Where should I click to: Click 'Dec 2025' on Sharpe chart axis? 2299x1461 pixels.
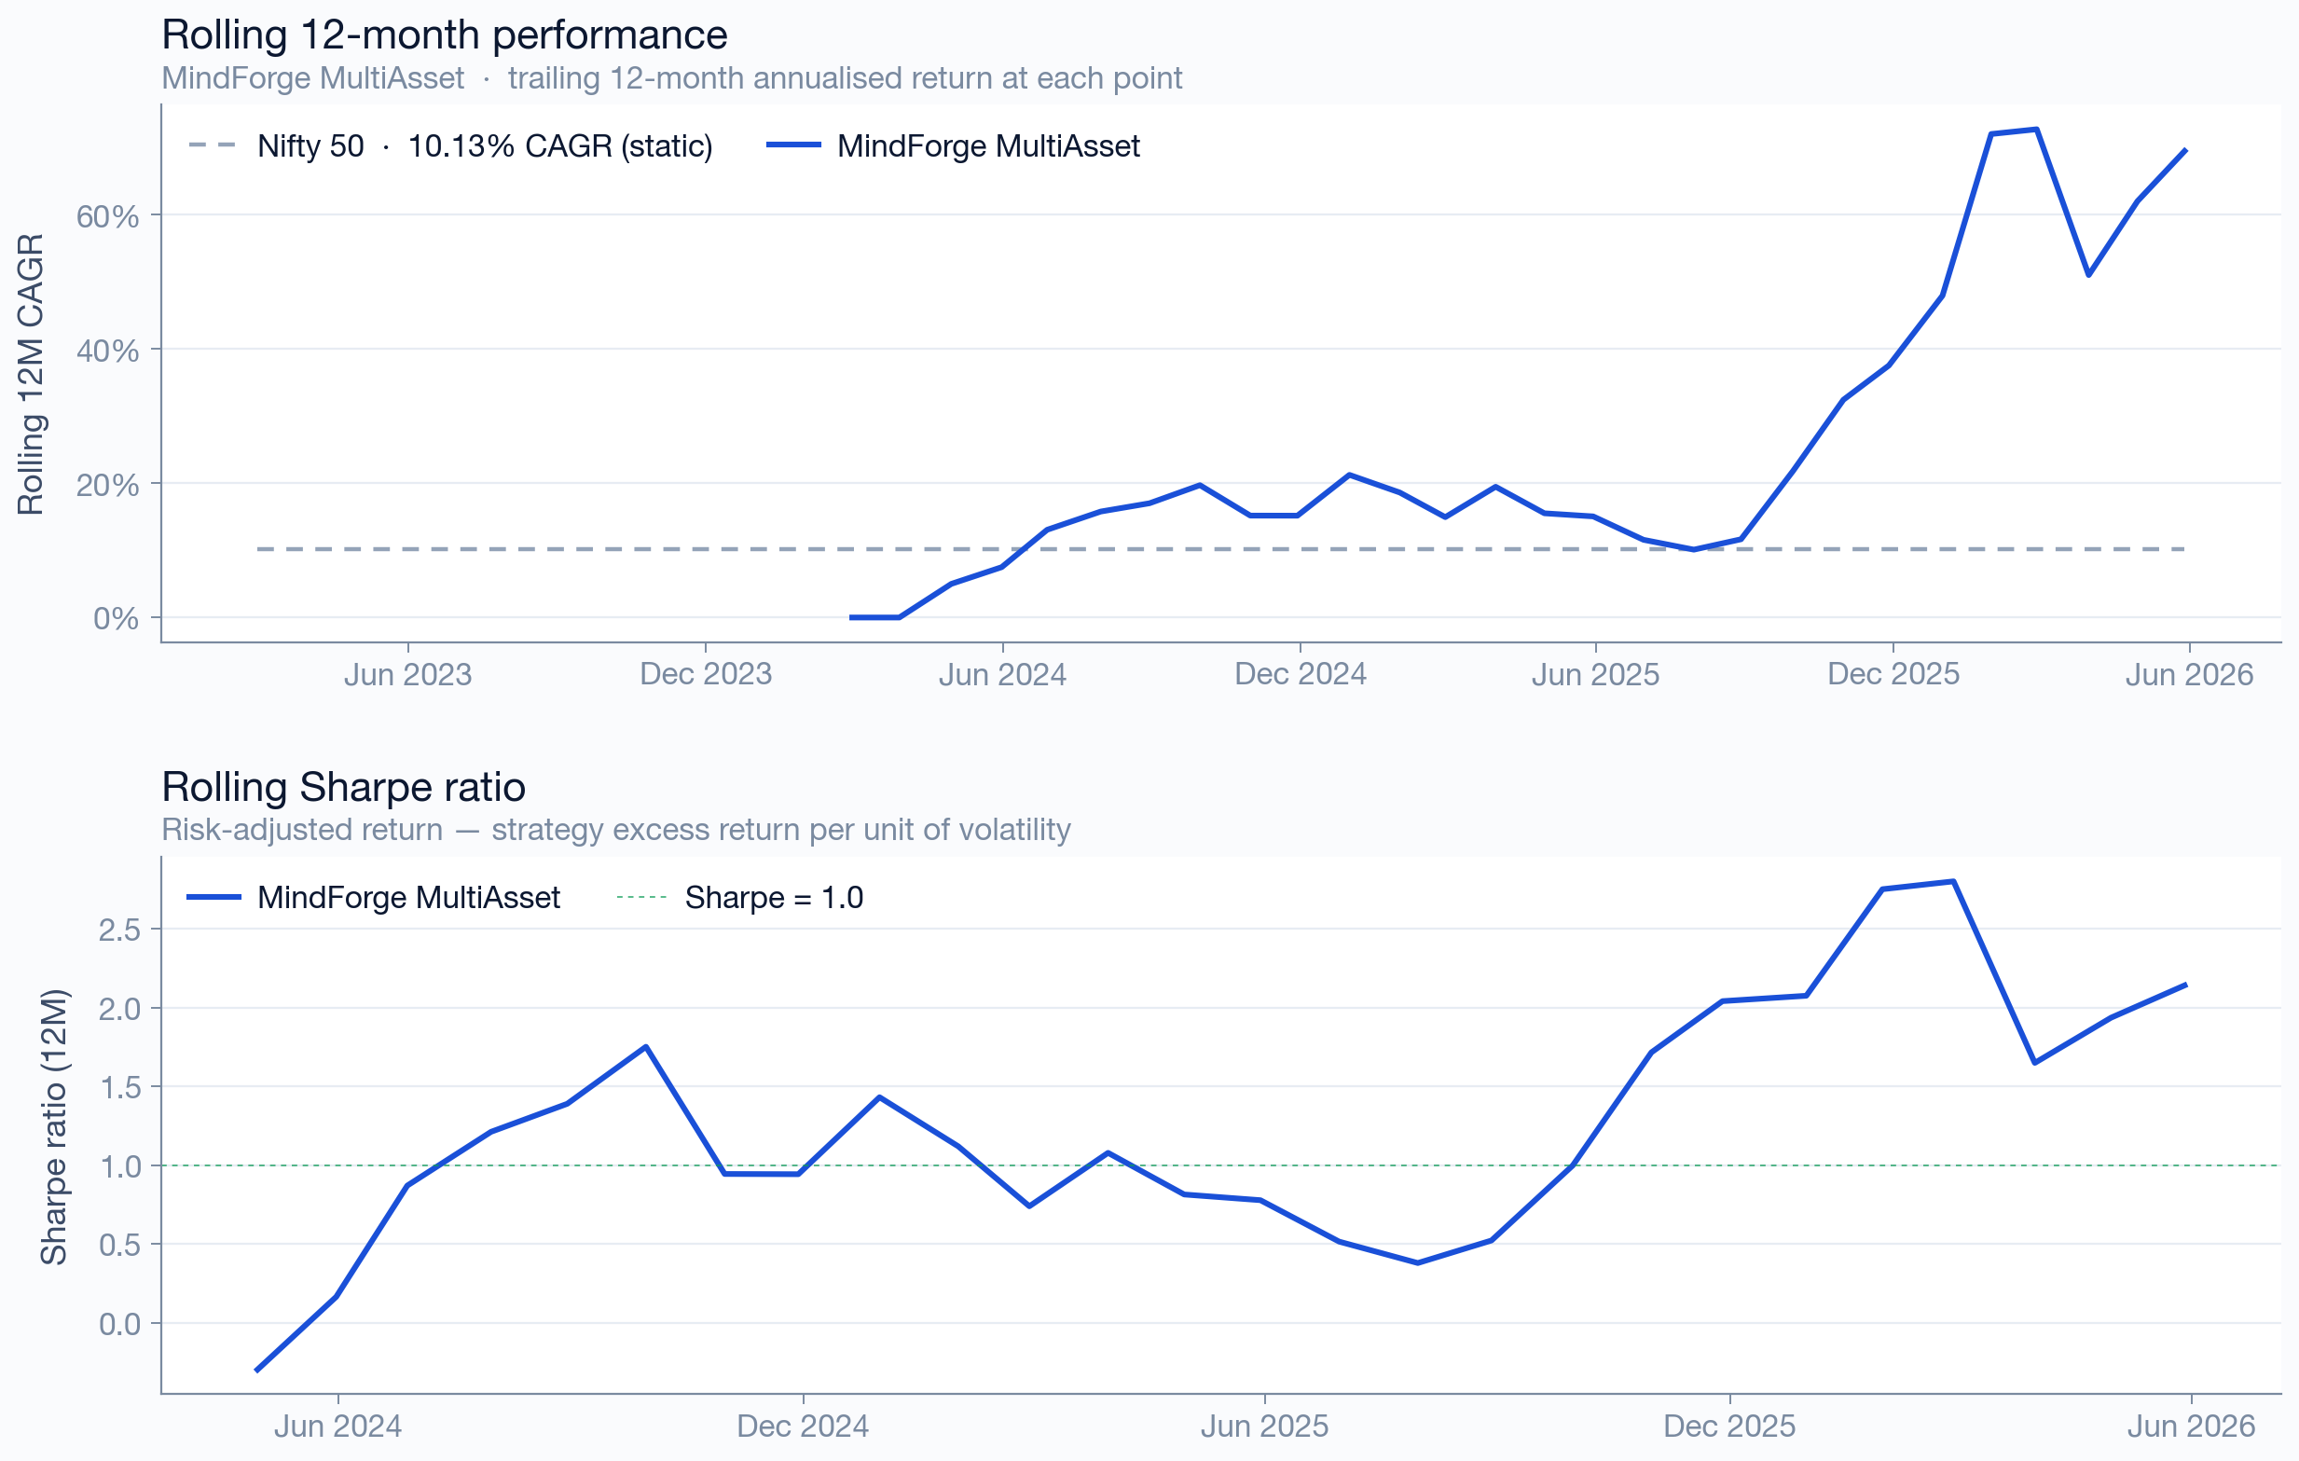1730,1427
